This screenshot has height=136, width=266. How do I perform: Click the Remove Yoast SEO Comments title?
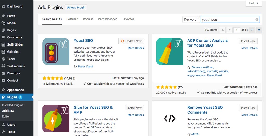205,110
